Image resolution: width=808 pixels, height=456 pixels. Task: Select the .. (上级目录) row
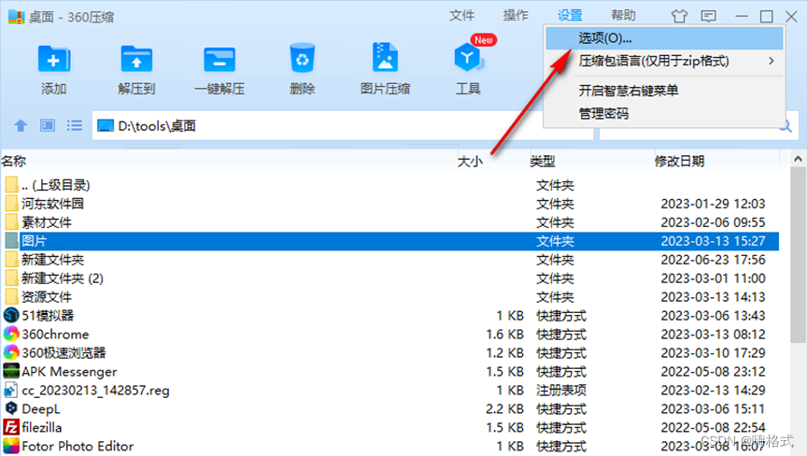[x=390, y=185]
